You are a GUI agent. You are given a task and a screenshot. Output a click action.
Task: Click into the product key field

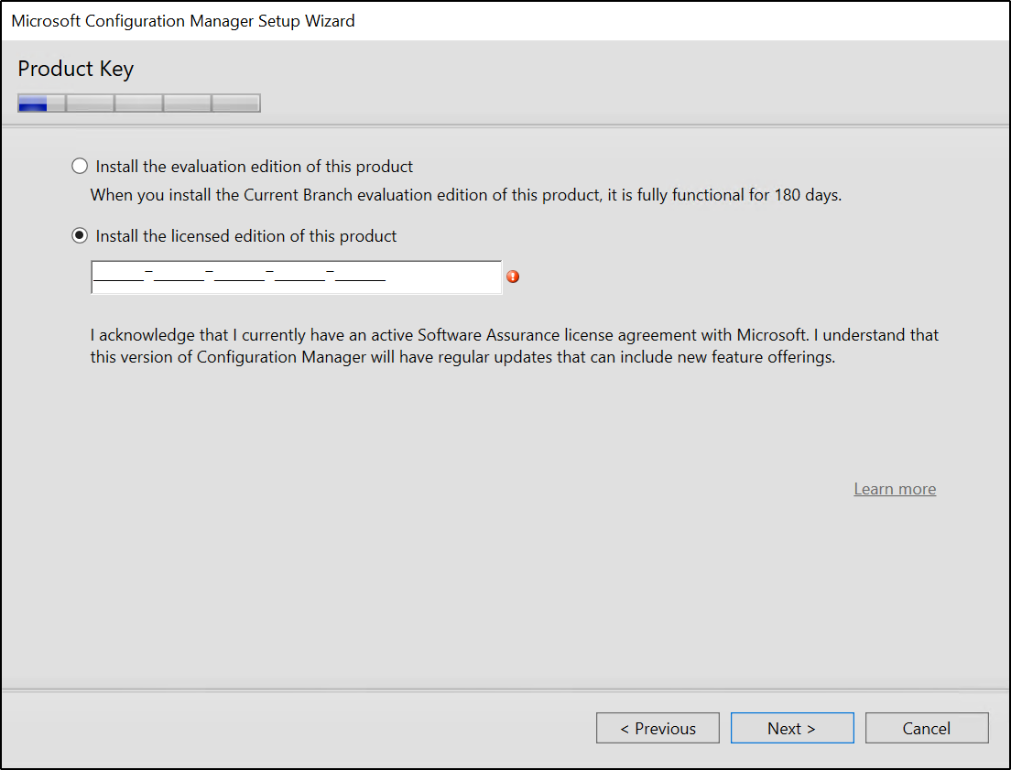tap(296, 277)
